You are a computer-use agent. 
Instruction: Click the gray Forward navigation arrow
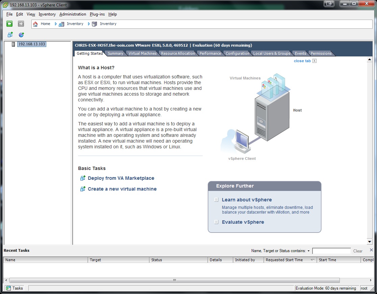pyautogui.click(x=21, y=24)
